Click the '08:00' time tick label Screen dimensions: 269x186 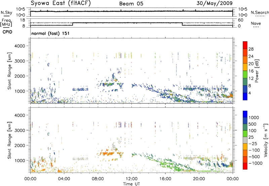98,179
